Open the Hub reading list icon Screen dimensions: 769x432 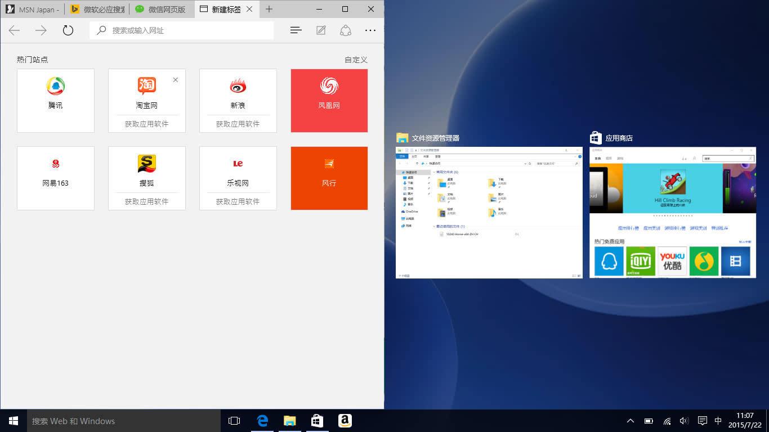click(296, 30)
